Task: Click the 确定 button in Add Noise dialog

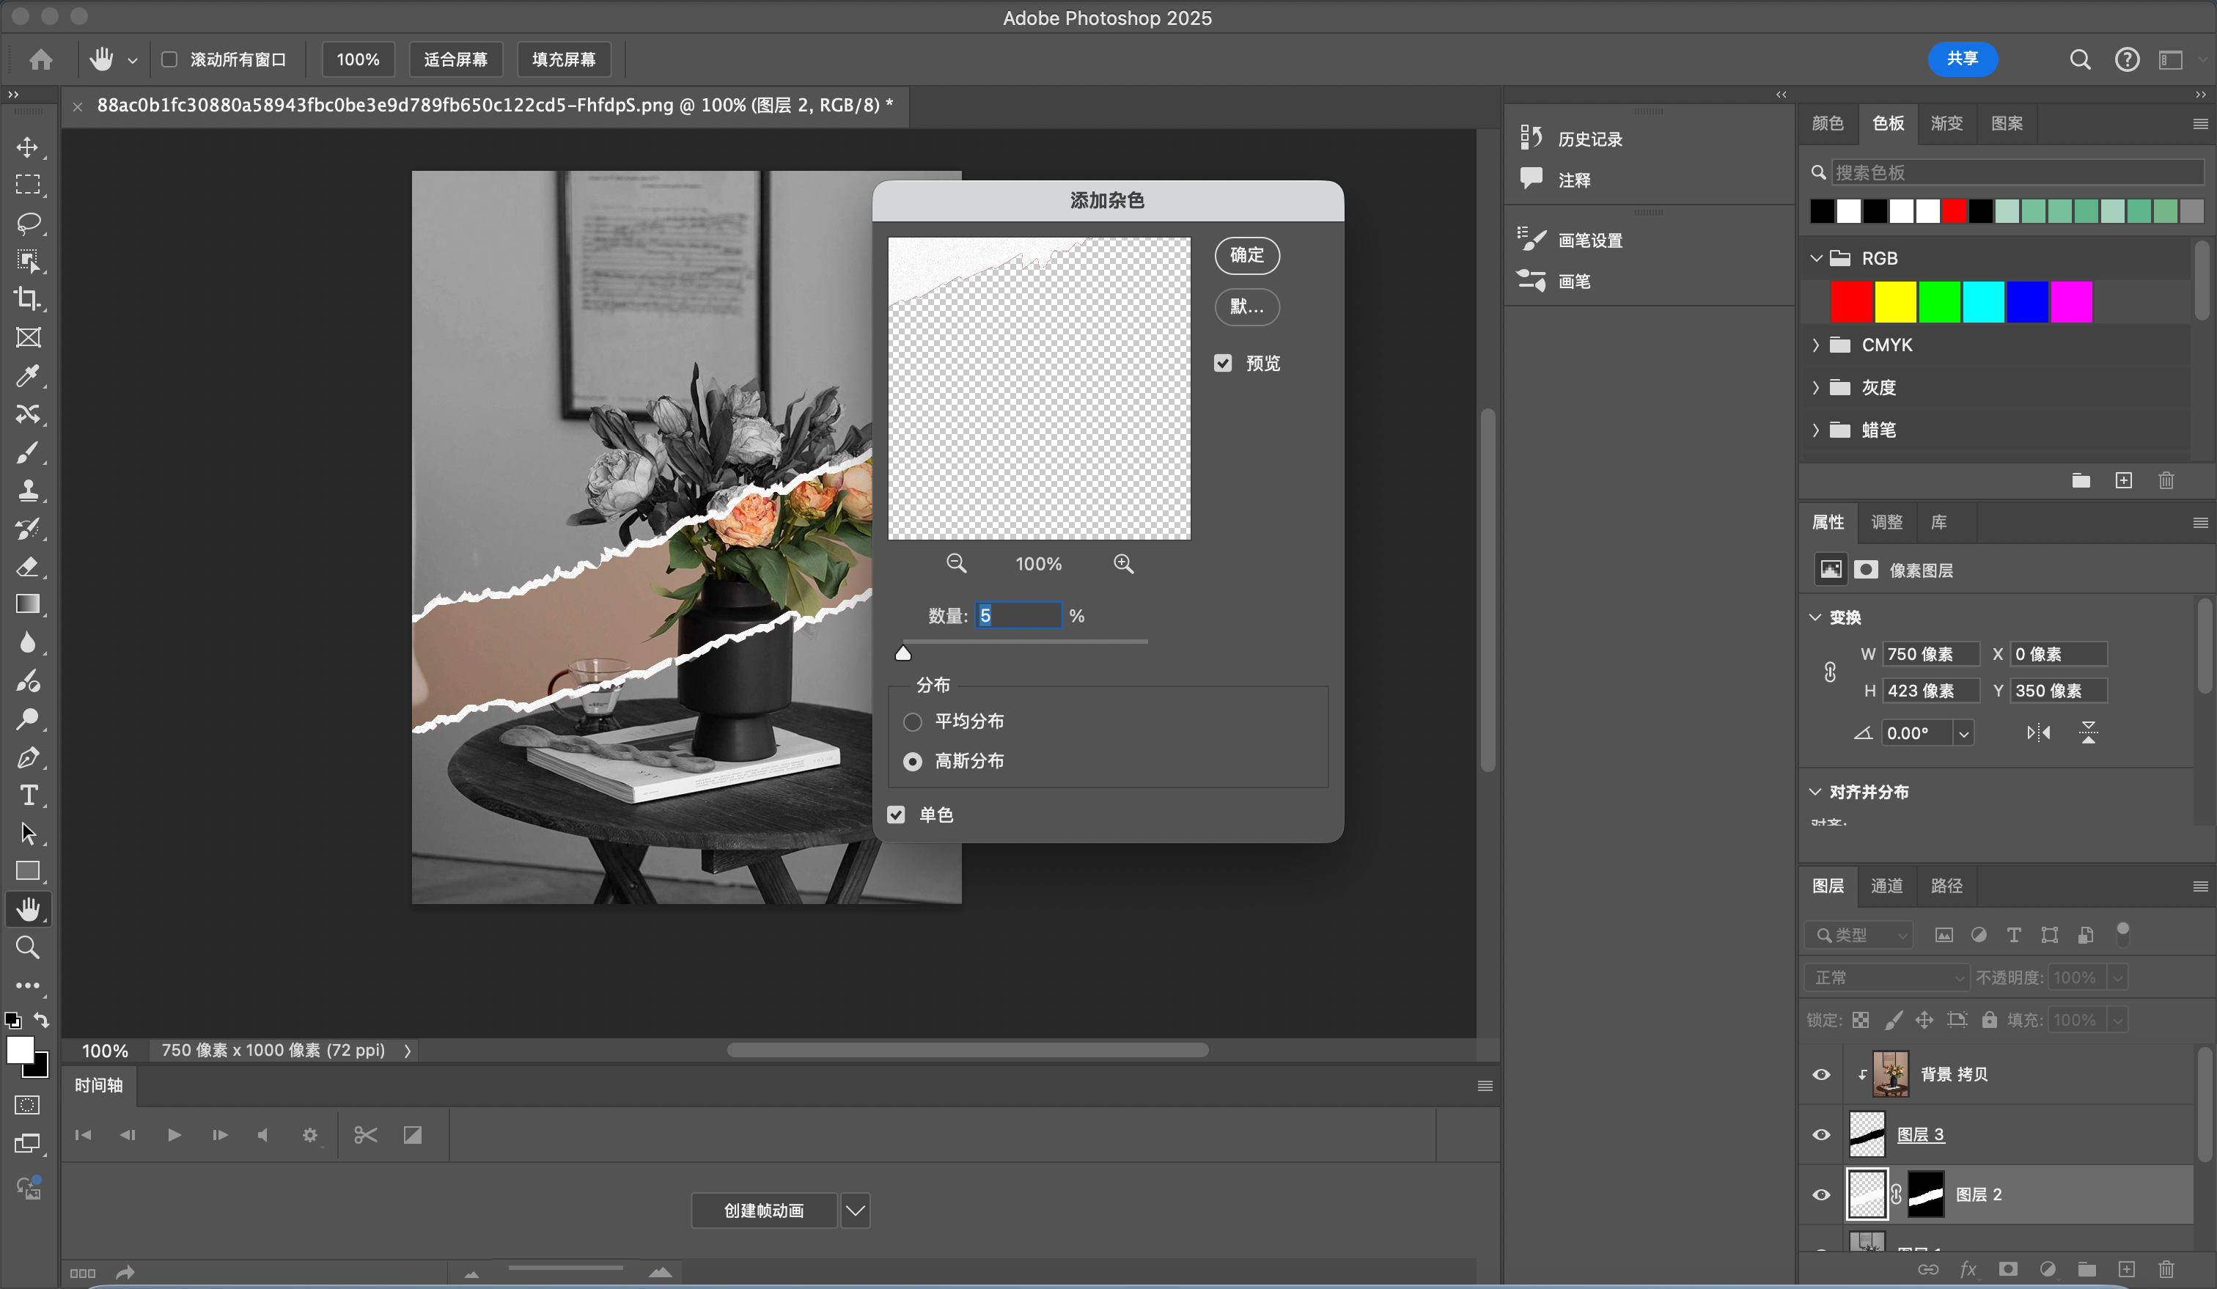Action: point(1246,255)
